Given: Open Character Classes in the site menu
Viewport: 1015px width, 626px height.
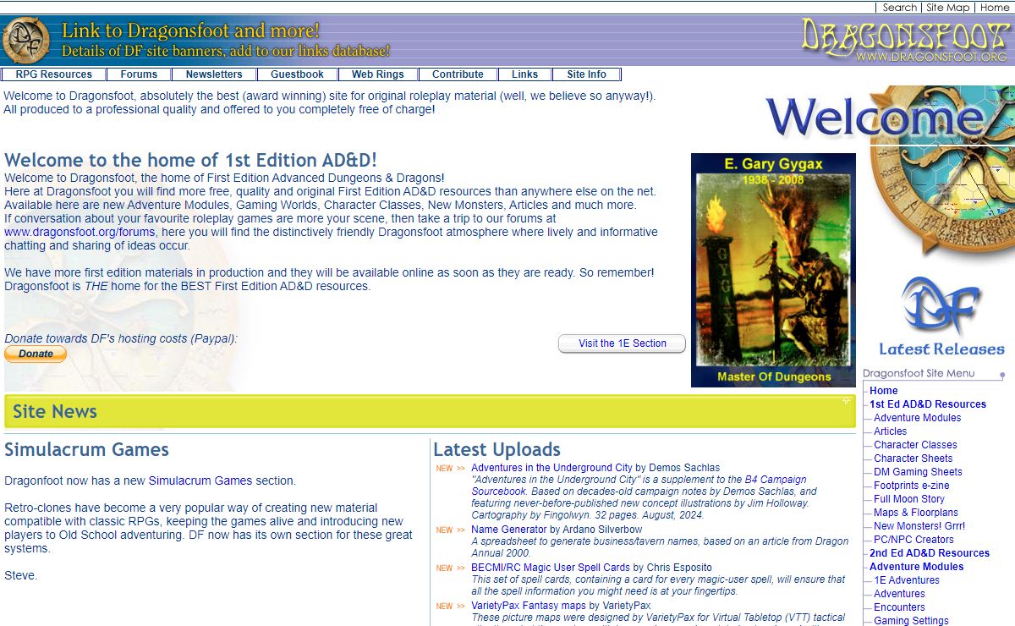Looking at the screenshot, I should 916,445.
